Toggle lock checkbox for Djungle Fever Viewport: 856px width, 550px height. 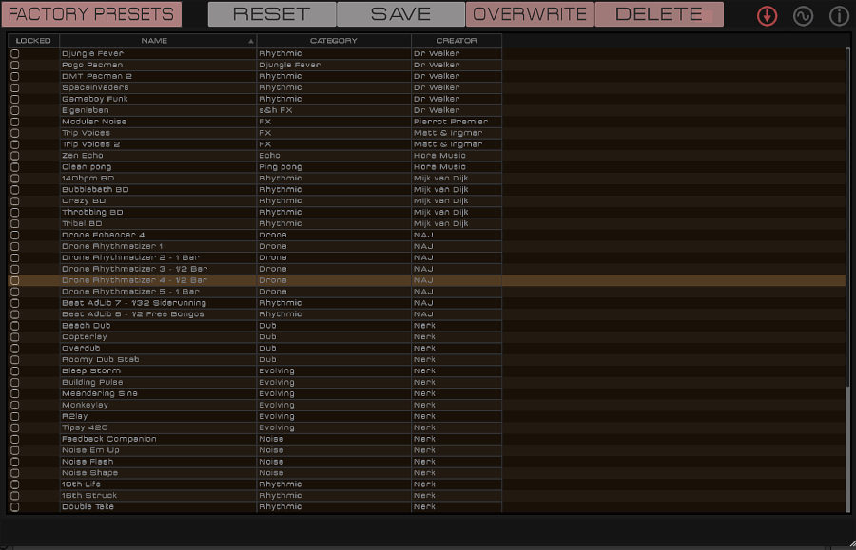(14, 54)
